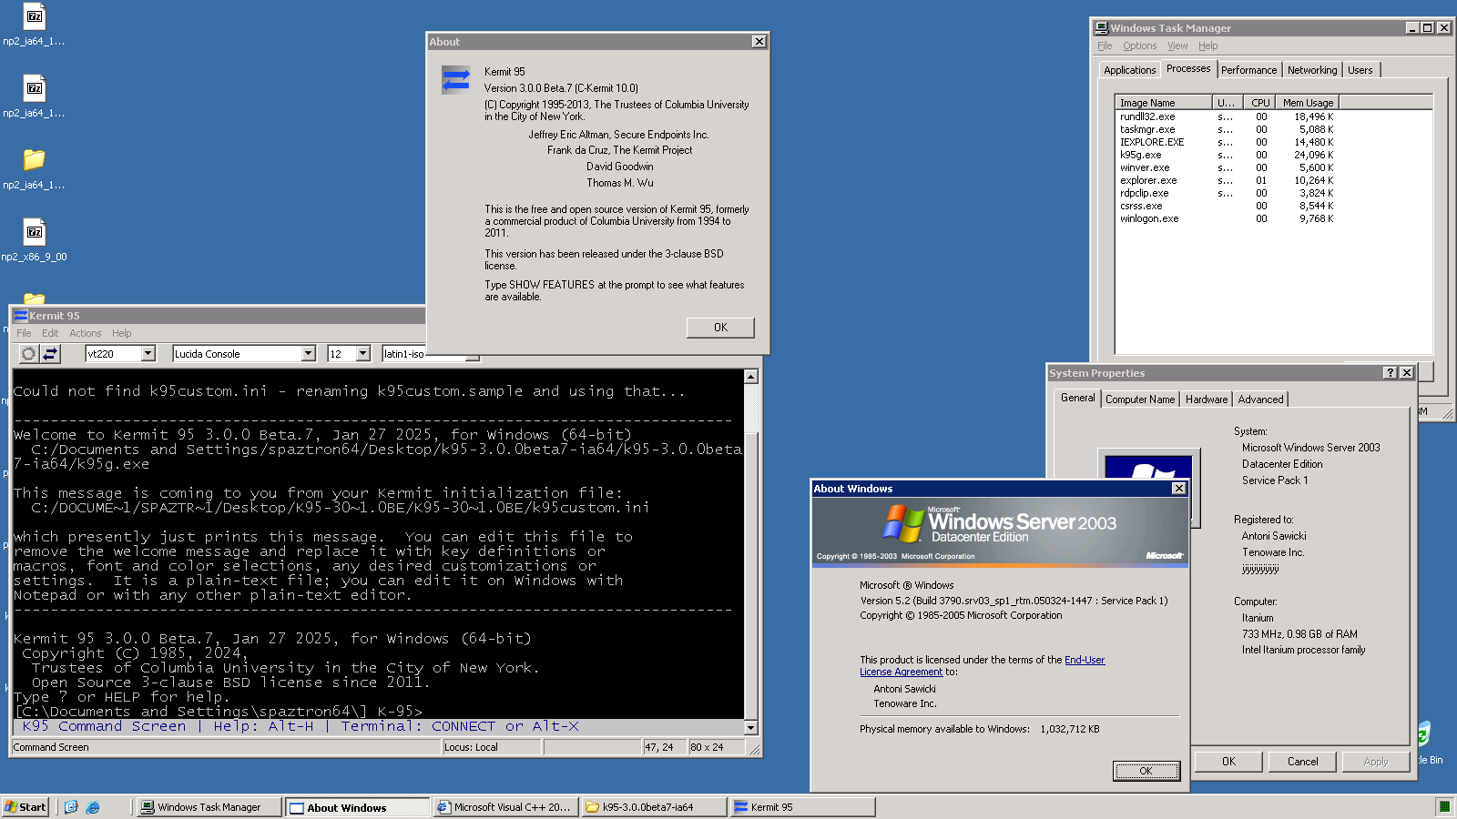Switch to Task Manager Networking tab
The height and width of the screenshot is (819, 1457).
pos(1312,70)
